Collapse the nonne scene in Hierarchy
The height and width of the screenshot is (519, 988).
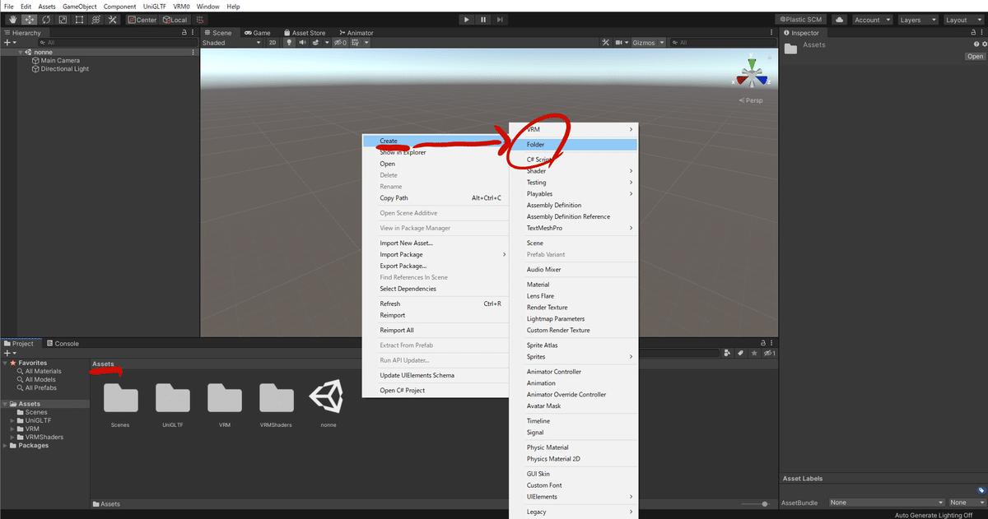click(x=21, y=52)
